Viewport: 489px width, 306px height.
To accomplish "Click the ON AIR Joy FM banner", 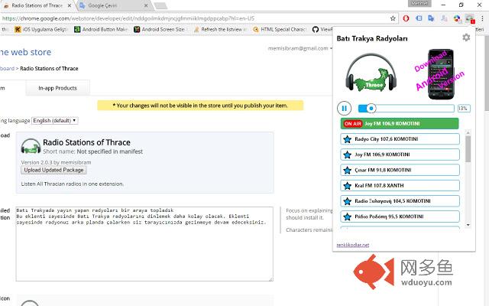I will [400, 124].
